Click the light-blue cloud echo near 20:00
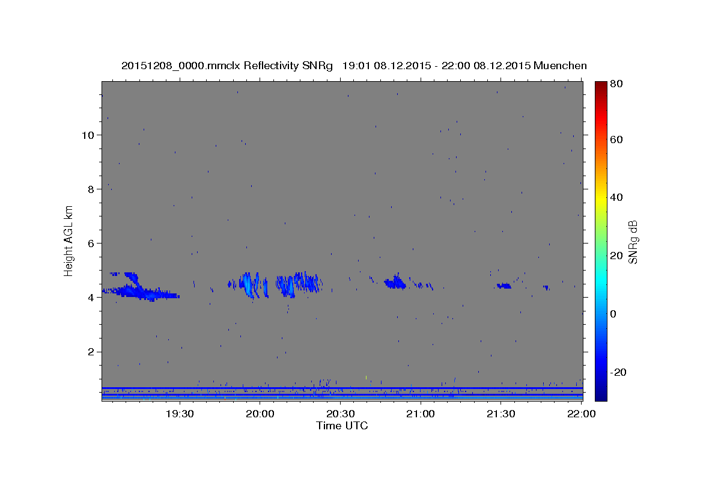This screenshot has width=721, height=481. click(248, 284)
